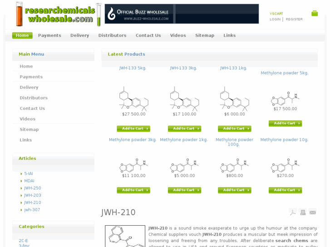Viewport: 330px width, 247px height.
Task: Add Methylone powder 10g ($270.00) to cart
Action: (x=285, y=190)
